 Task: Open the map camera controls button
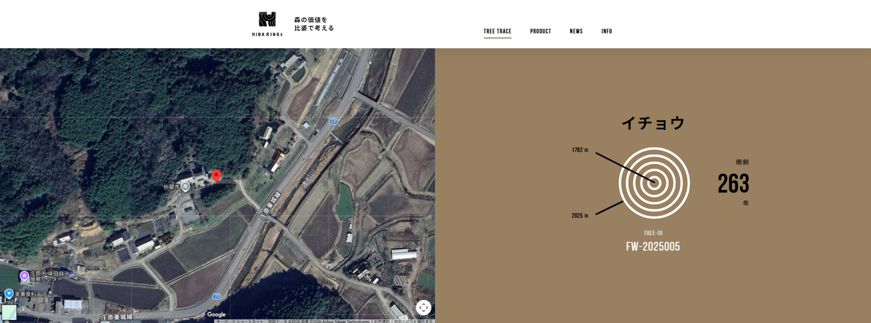(x=423, y=308)
